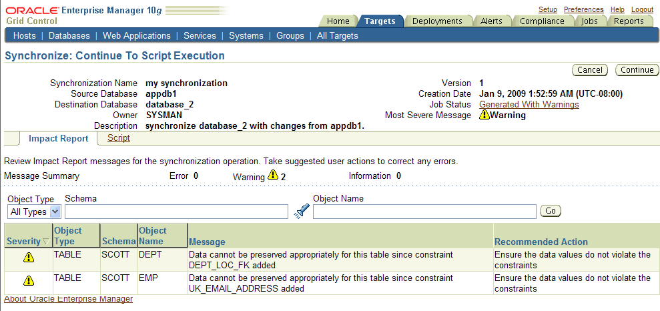Go to the Alerts tab
Viewport: 660px width, 311px height.
pyautogui.click(x=491, y=21)
